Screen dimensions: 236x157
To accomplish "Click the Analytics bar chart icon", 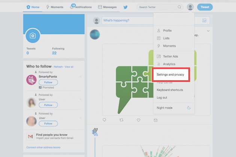I will [158, 64].
